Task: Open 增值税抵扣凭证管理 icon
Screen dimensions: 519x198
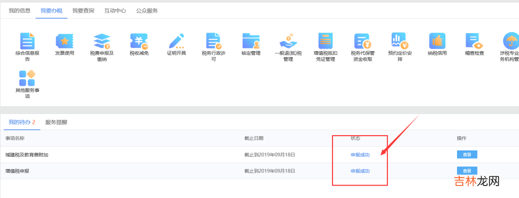Action: (x=325, y=42)
